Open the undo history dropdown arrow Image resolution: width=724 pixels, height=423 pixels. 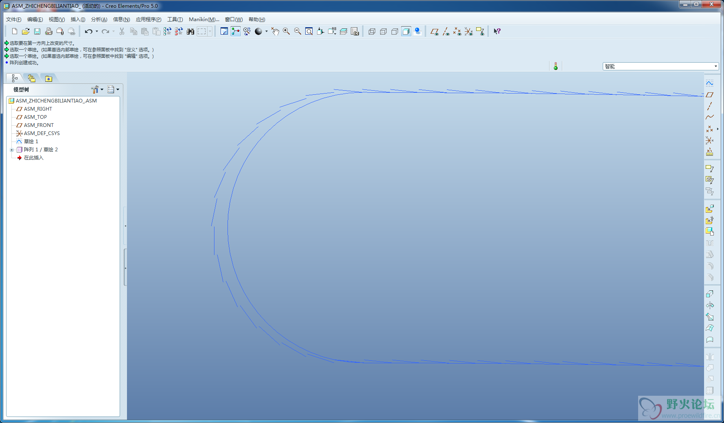(x=97, y=31)
